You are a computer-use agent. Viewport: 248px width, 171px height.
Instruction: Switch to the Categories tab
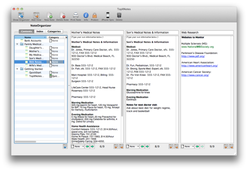54,31
